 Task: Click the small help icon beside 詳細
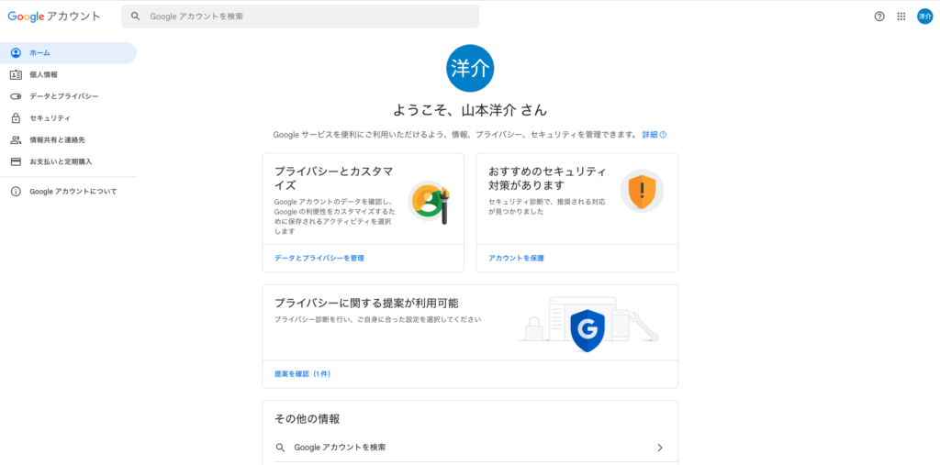click(663, 135)
